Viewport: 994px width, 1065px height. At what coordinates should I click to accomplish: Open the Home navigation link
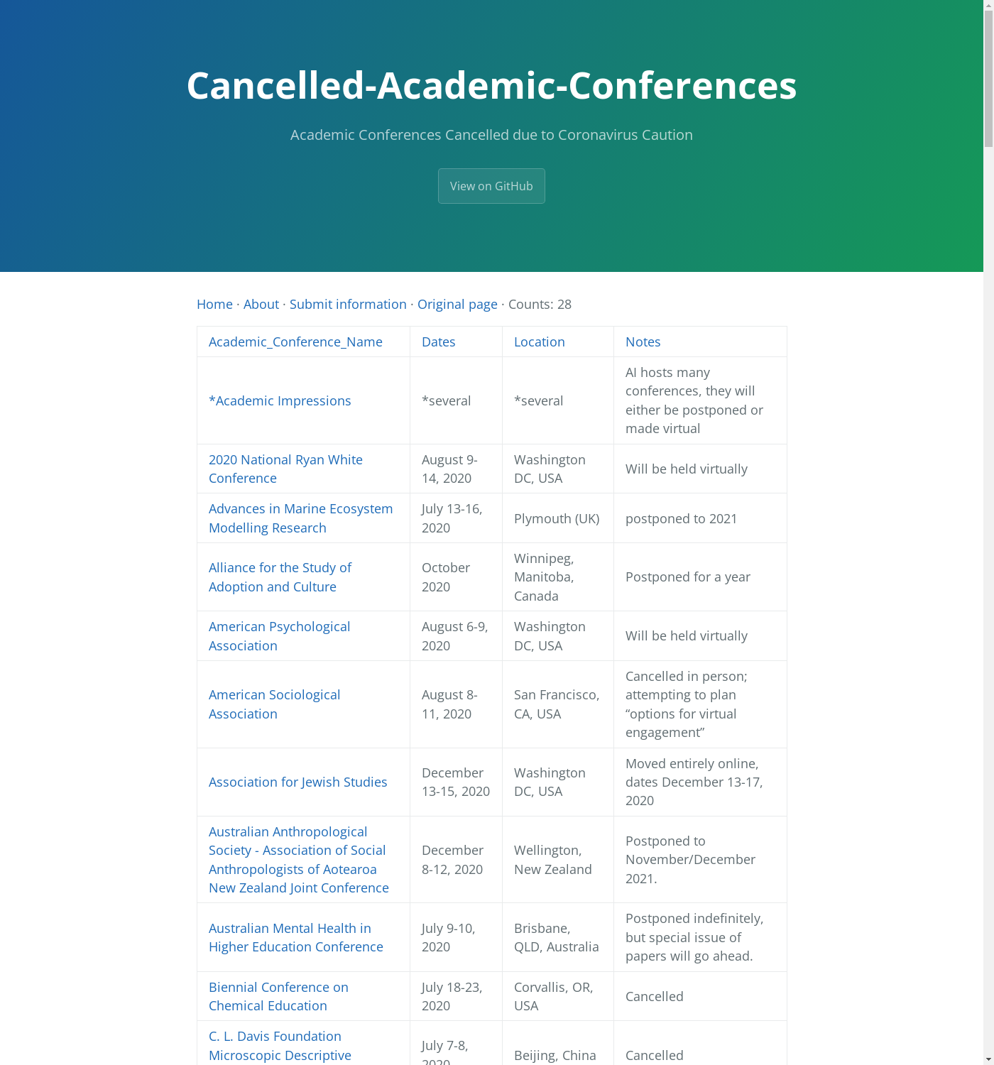coord(214,304)
